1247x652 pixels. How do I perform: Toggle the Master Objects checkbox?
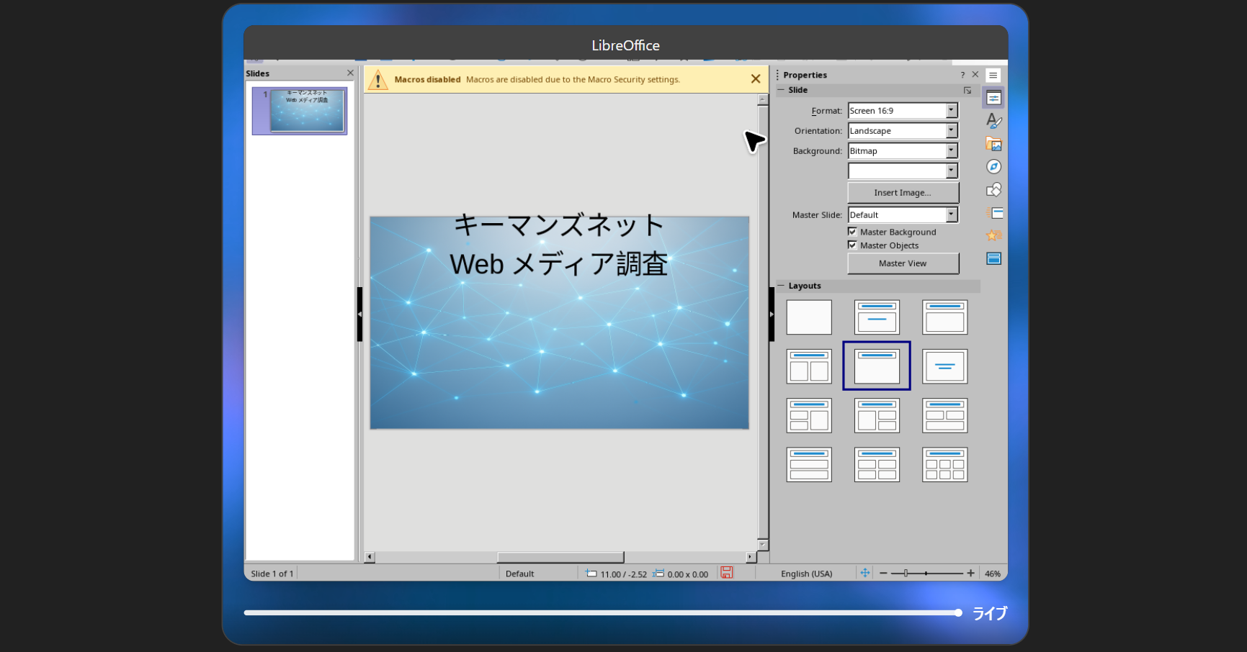click(852, 245)
